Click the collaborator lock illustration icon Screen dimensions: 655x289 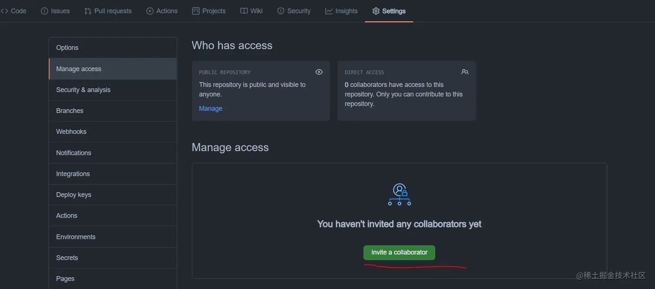tap(399, 194)
